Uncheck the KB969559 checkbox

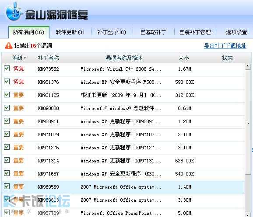point(7,186)
